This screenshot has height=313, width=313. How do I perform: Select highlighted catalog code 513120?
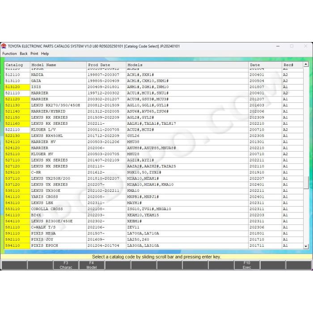point(13,87)
